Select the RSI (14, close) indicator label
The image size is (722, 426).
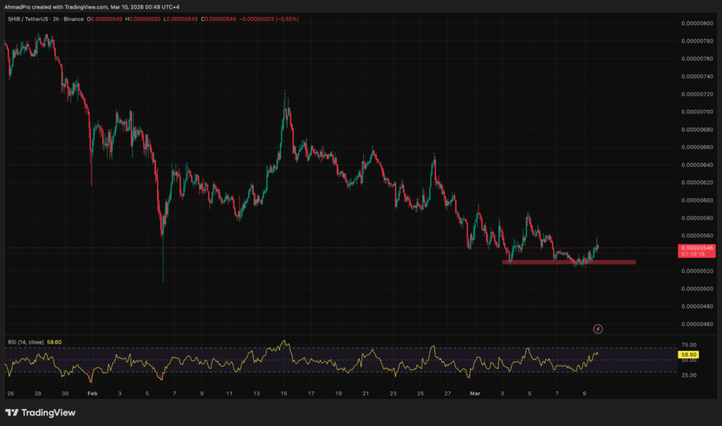tap(25, 342)
